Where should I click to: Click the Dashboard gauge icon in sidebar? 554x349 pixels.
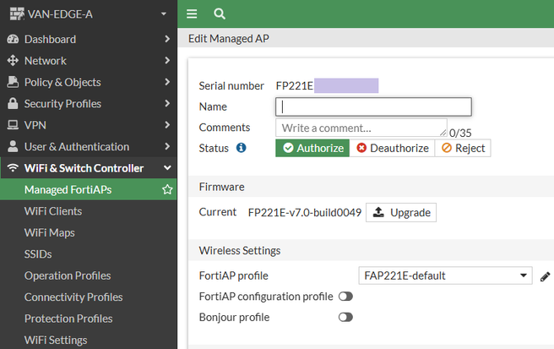(13, 40)
